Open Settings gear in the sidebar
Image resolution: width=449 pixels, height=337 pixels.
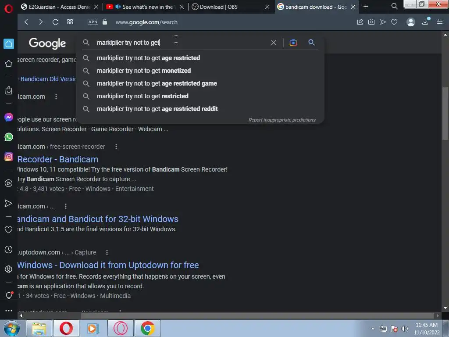coord(9,269)
